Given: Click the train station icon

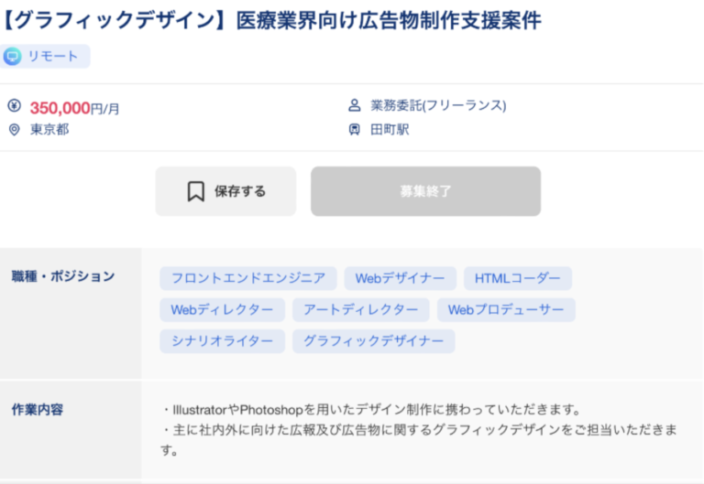Looking at the screenshot, I should pos(355,130).
